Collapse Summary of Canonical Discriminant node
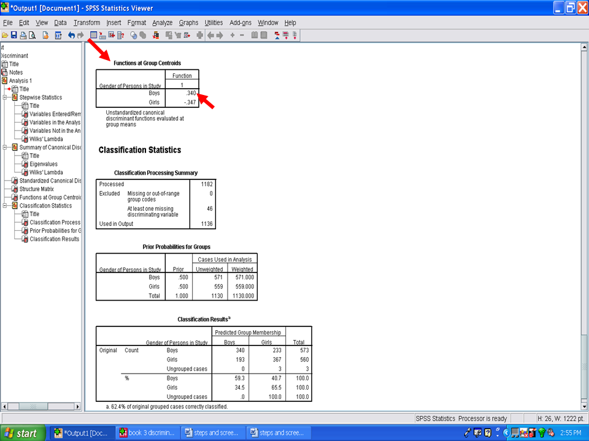589x441 pixels. pos(6,148)
